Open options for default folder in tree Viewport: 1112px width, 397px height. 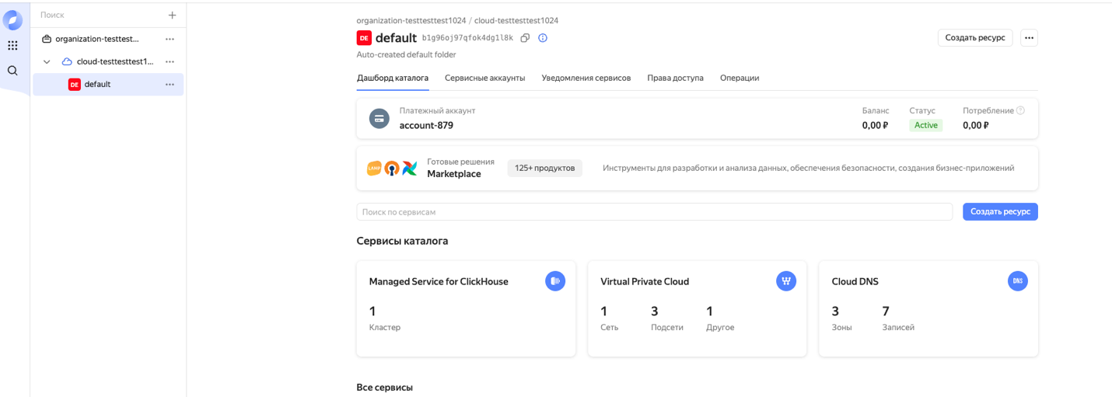pos(170,84)
